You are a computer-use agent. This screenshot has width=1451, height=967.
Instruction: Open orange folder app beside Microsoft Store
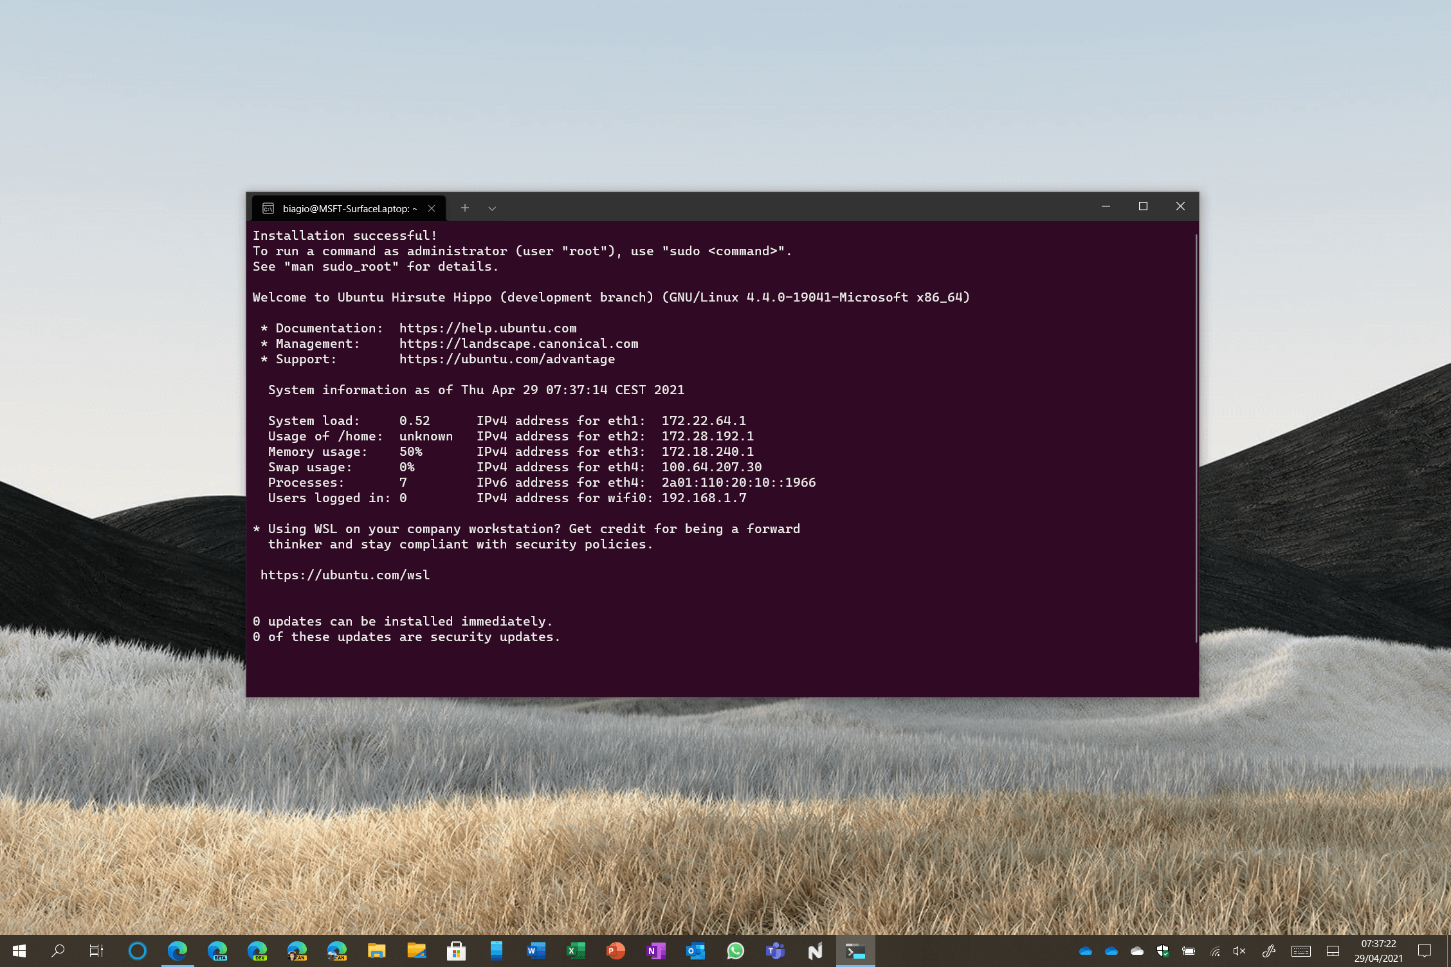[x=417, y=950]
